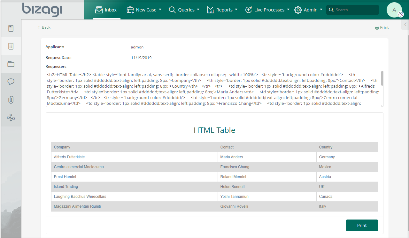Click the Inbox tray icon
Viewport: 409px width, 238px height.
coord(99,10)
